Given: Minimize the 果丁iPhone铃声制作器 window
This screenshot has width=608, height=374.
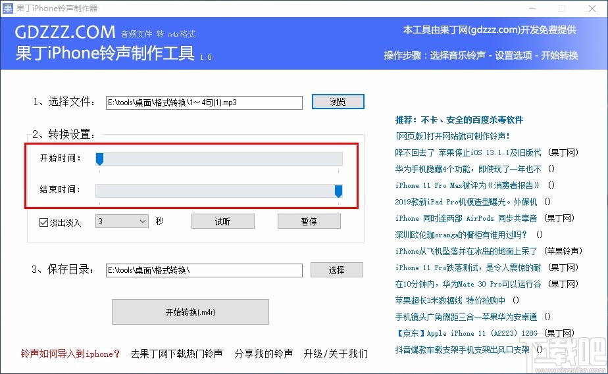Looking at the screenshot, I should pos(532,9).
